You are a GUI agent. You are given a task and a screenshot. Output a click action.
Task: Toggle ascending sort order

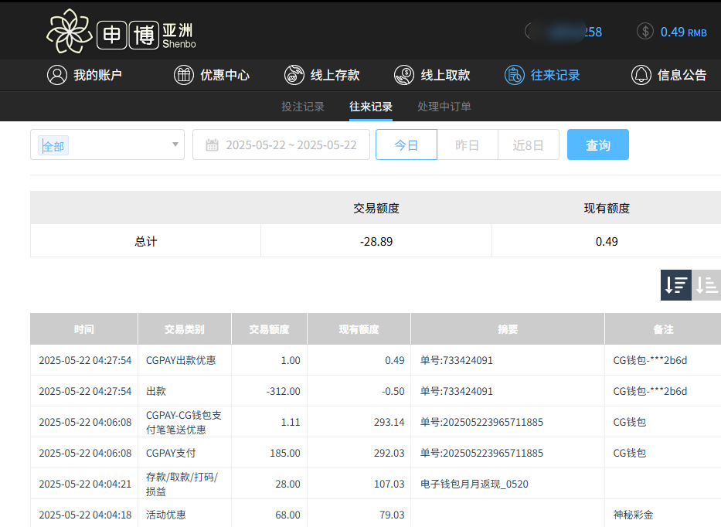(706, 285)
